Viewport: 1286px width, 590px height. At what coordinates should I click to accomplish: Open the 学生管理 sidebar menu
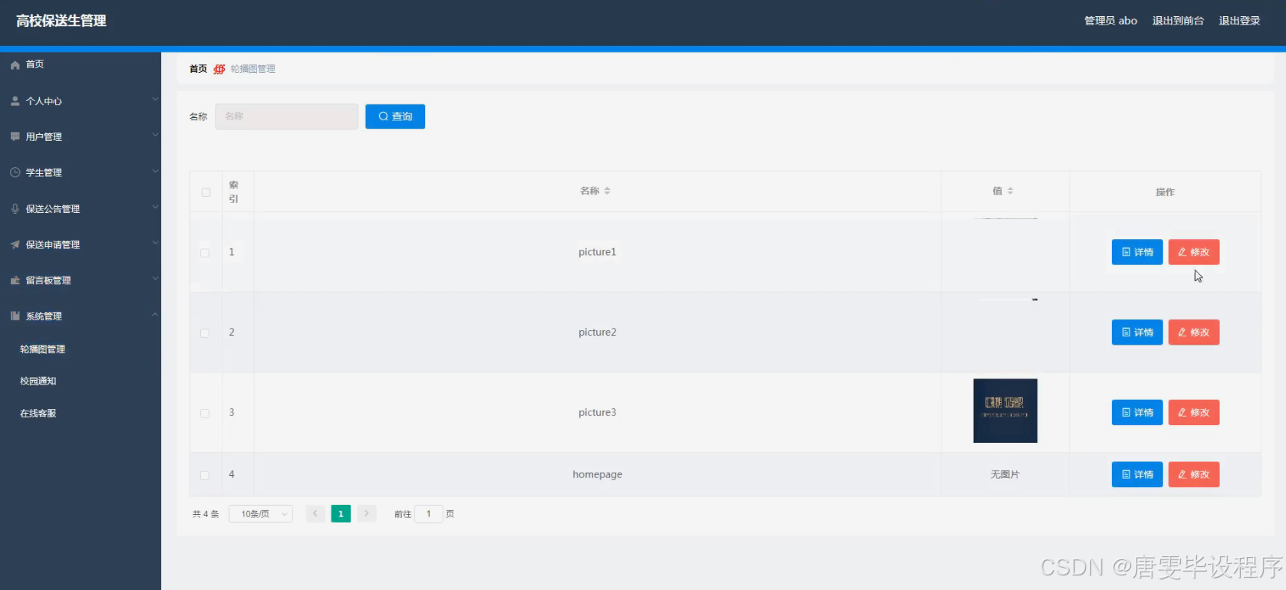click(81, 172)
